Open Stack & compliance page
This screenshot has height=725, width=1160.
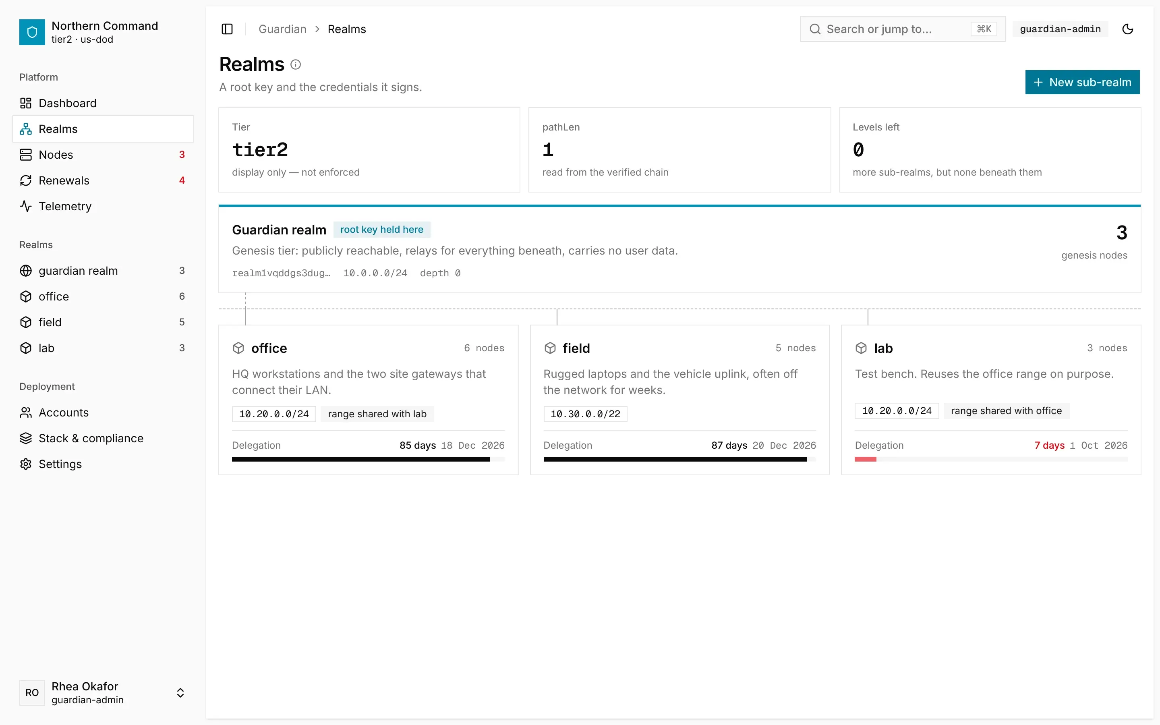click(103, 438)
